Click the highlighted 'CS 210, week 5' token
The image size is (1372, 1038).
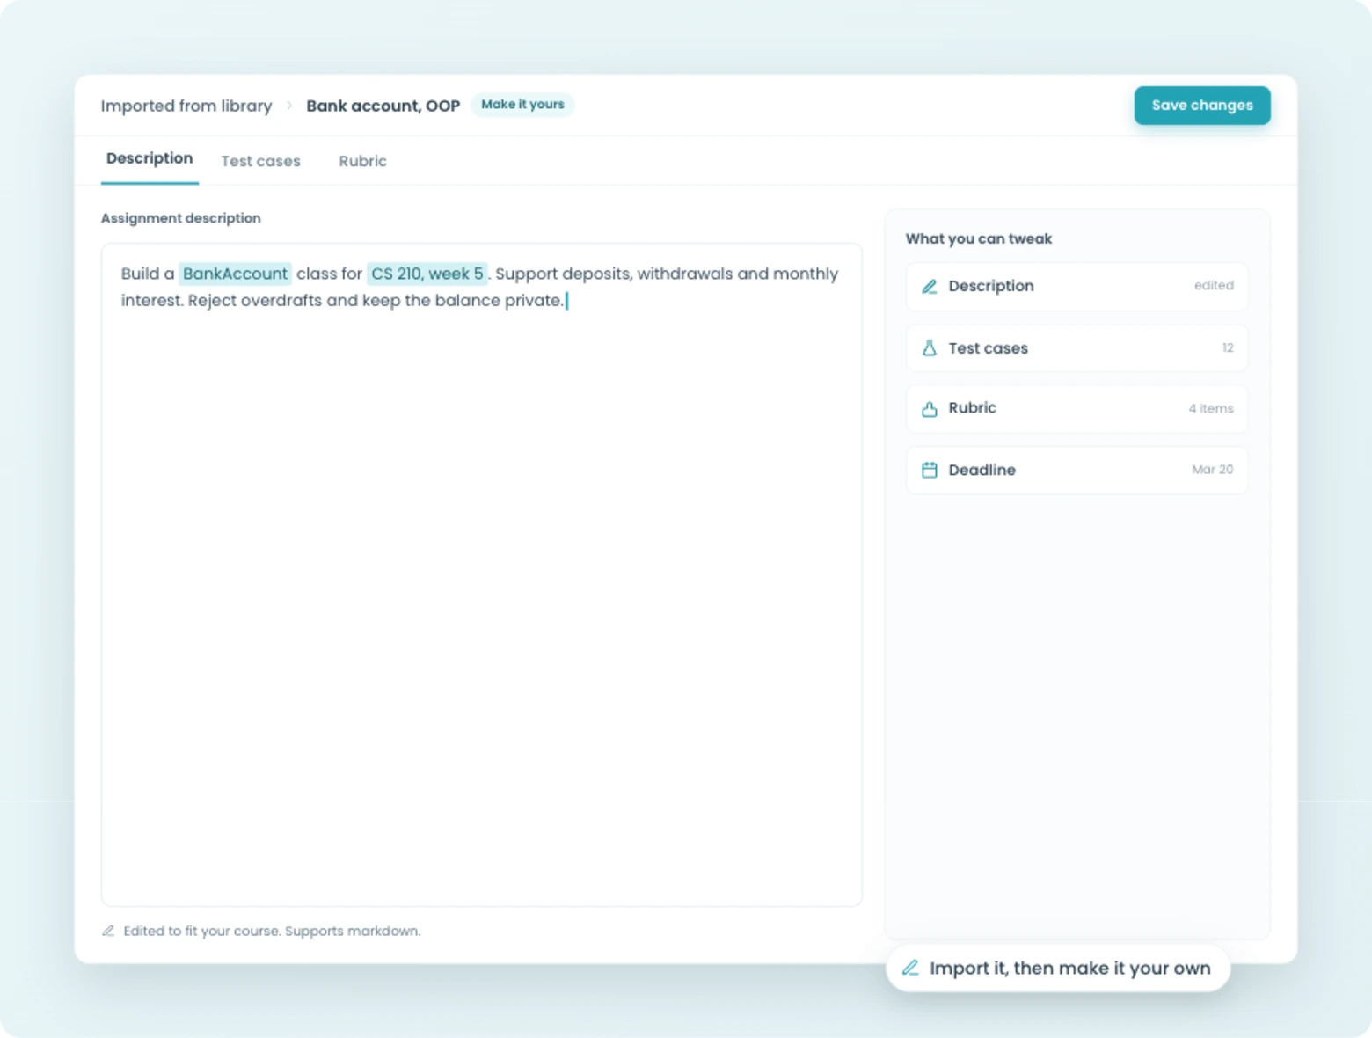427,274
